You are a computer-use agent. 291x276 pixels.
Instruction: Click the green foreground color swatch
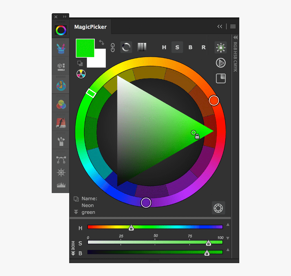click(x=85, y=47)
